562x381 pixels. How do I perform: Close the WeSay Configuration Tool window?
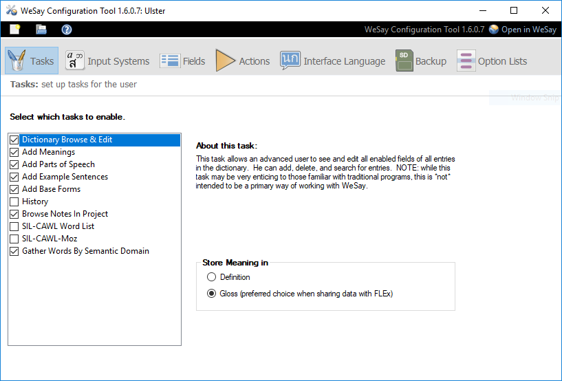click(x=545, y=10)
